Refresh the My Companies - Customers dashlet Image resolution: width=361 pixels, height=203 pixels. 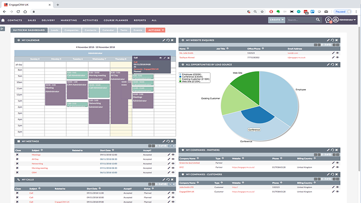332,174
